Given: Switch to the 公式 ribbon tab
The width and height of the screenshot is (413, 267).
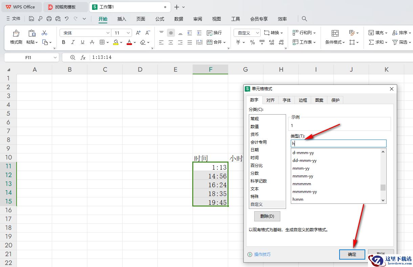Looking at the screenshot, I should click(160, 19).
